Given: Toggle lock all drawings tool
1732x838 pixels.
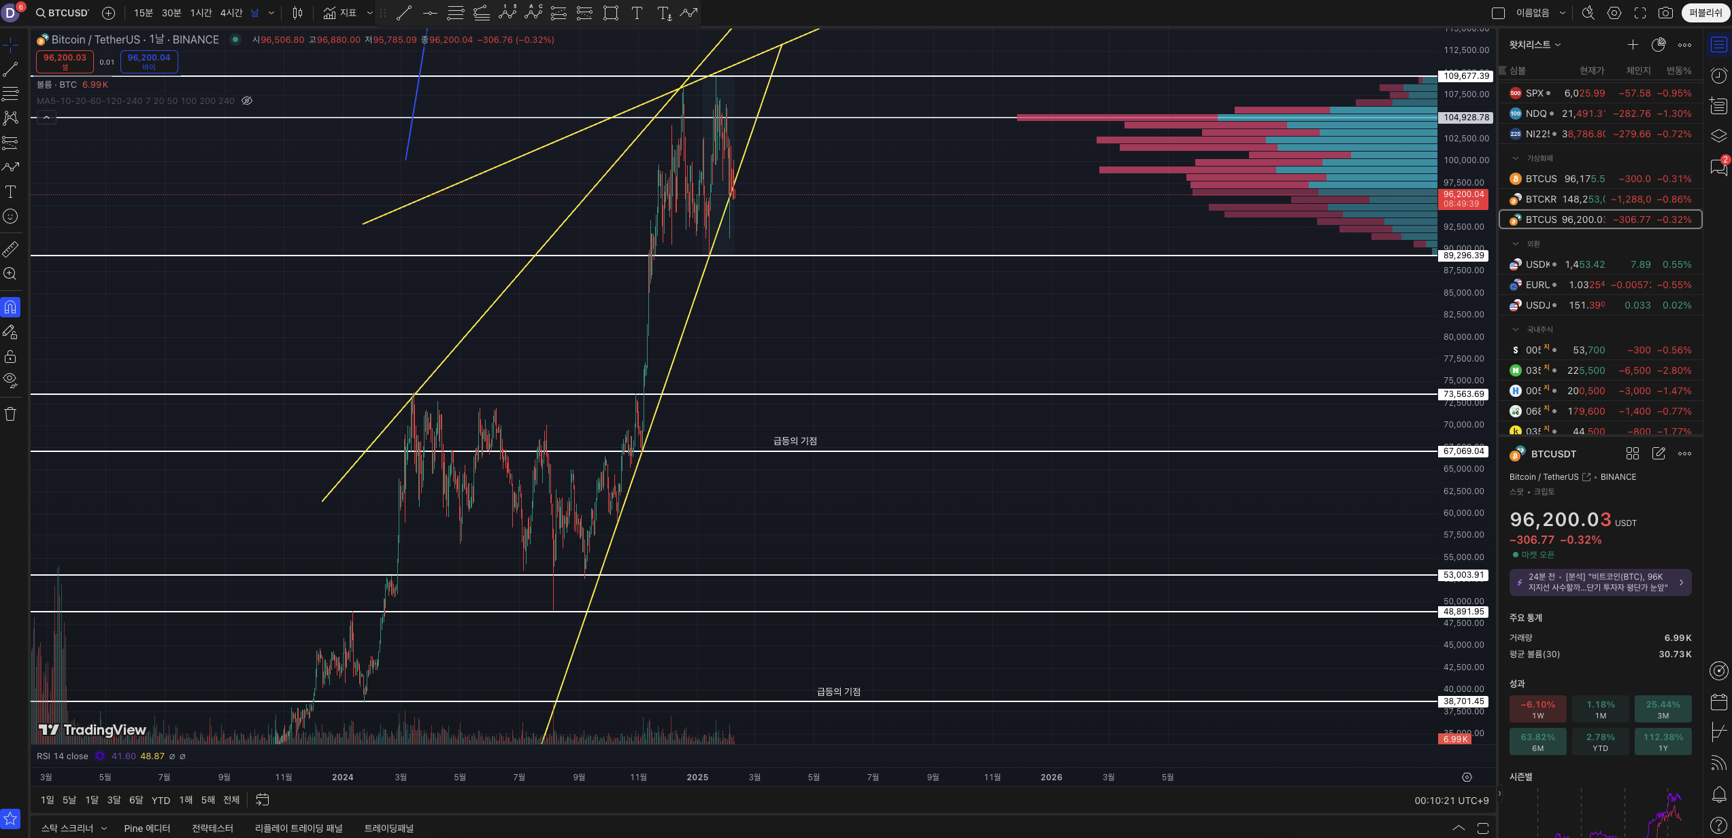Looking at the screenshot, I should pos(10,357).
